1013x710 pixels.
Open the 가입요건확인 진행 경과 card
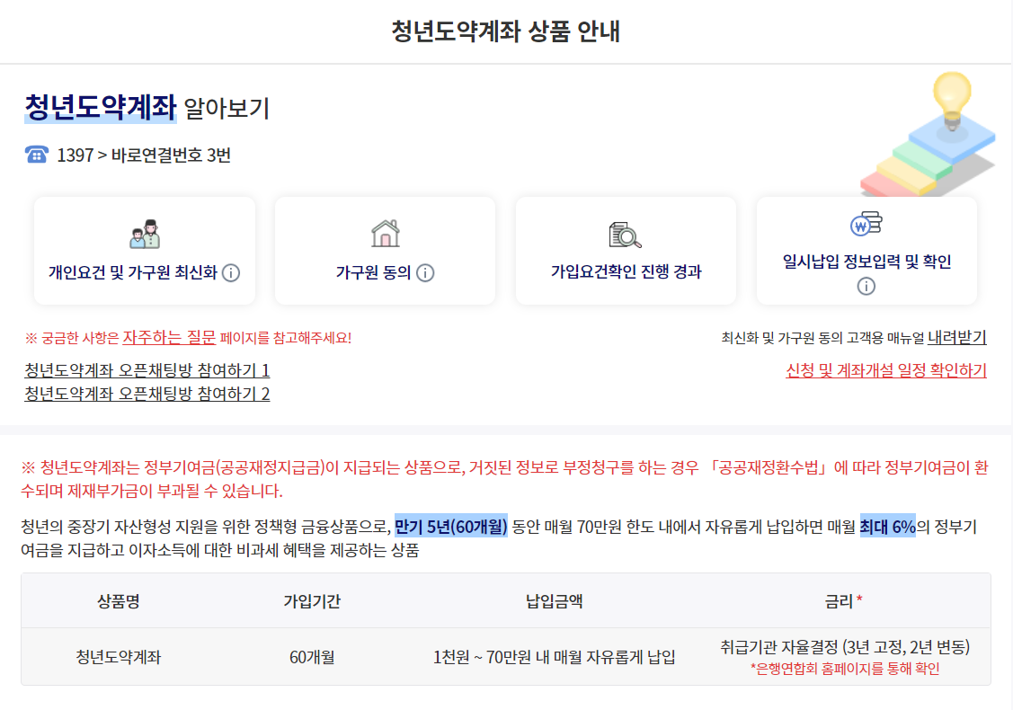[626, 252]
